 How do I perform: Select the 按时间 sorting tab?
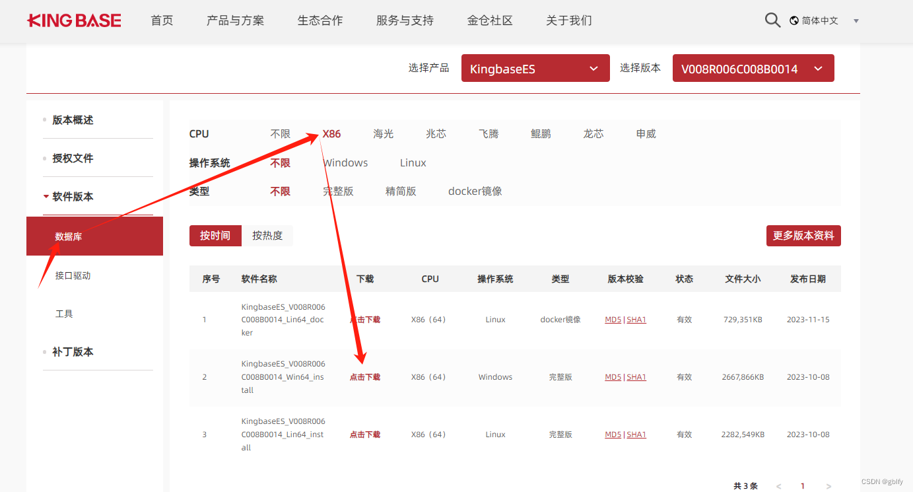(215, 236)
